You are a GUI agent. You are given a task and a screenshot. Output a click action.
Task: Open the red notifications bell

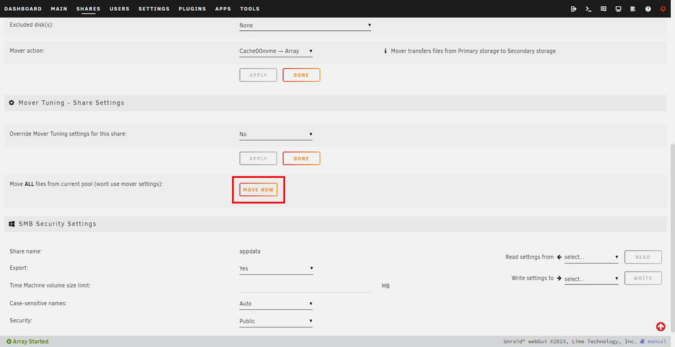click(x=663, y=9)
